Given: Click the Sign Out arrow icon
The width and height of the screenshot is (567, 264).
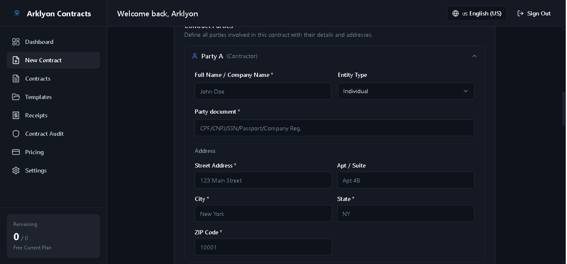Looking at the screenshot, I should (521, 13).
